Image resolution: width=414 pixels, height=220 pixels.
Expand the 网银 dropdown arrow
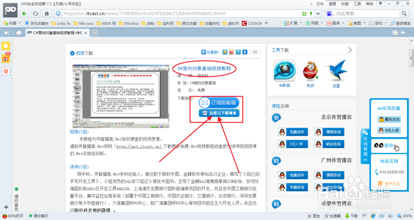point(322,23)
